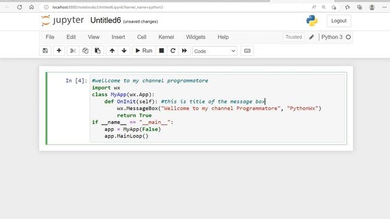
Task: Click the app.MainLoop() line
Action: (126, 136)
